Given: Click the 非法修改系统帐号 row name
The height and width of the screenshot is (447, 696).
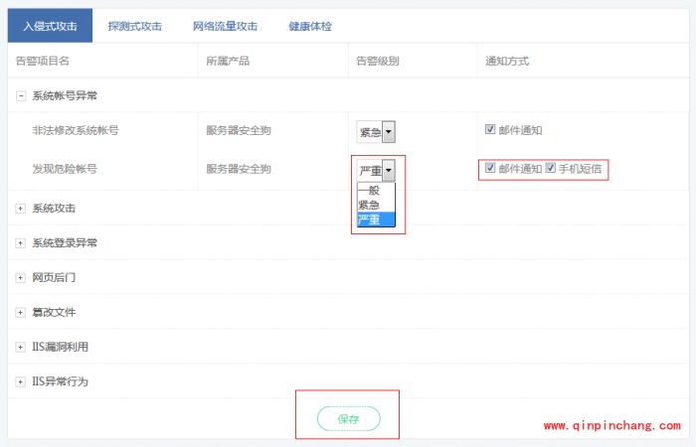Looking at the screenshot, I should tap(76, 130).
